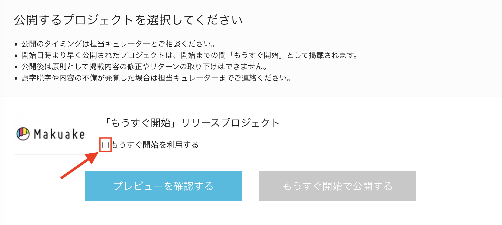Click the bullet line about 公開後は原則として掲載内容の修正
Screen dimensions: 502x225
144,66
